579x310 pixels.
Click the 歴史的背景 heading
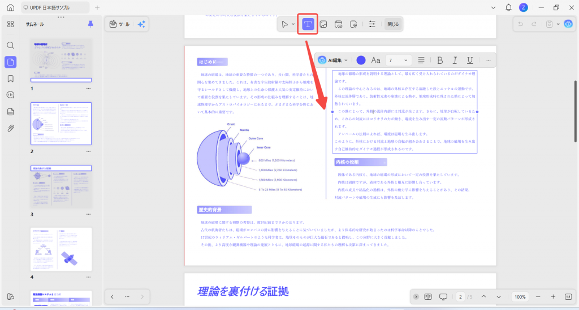(224, 209)
